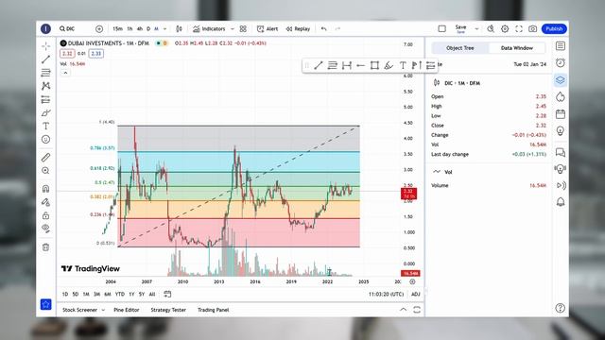
Task: Click the user profile avatar
Action: [46, 29]
